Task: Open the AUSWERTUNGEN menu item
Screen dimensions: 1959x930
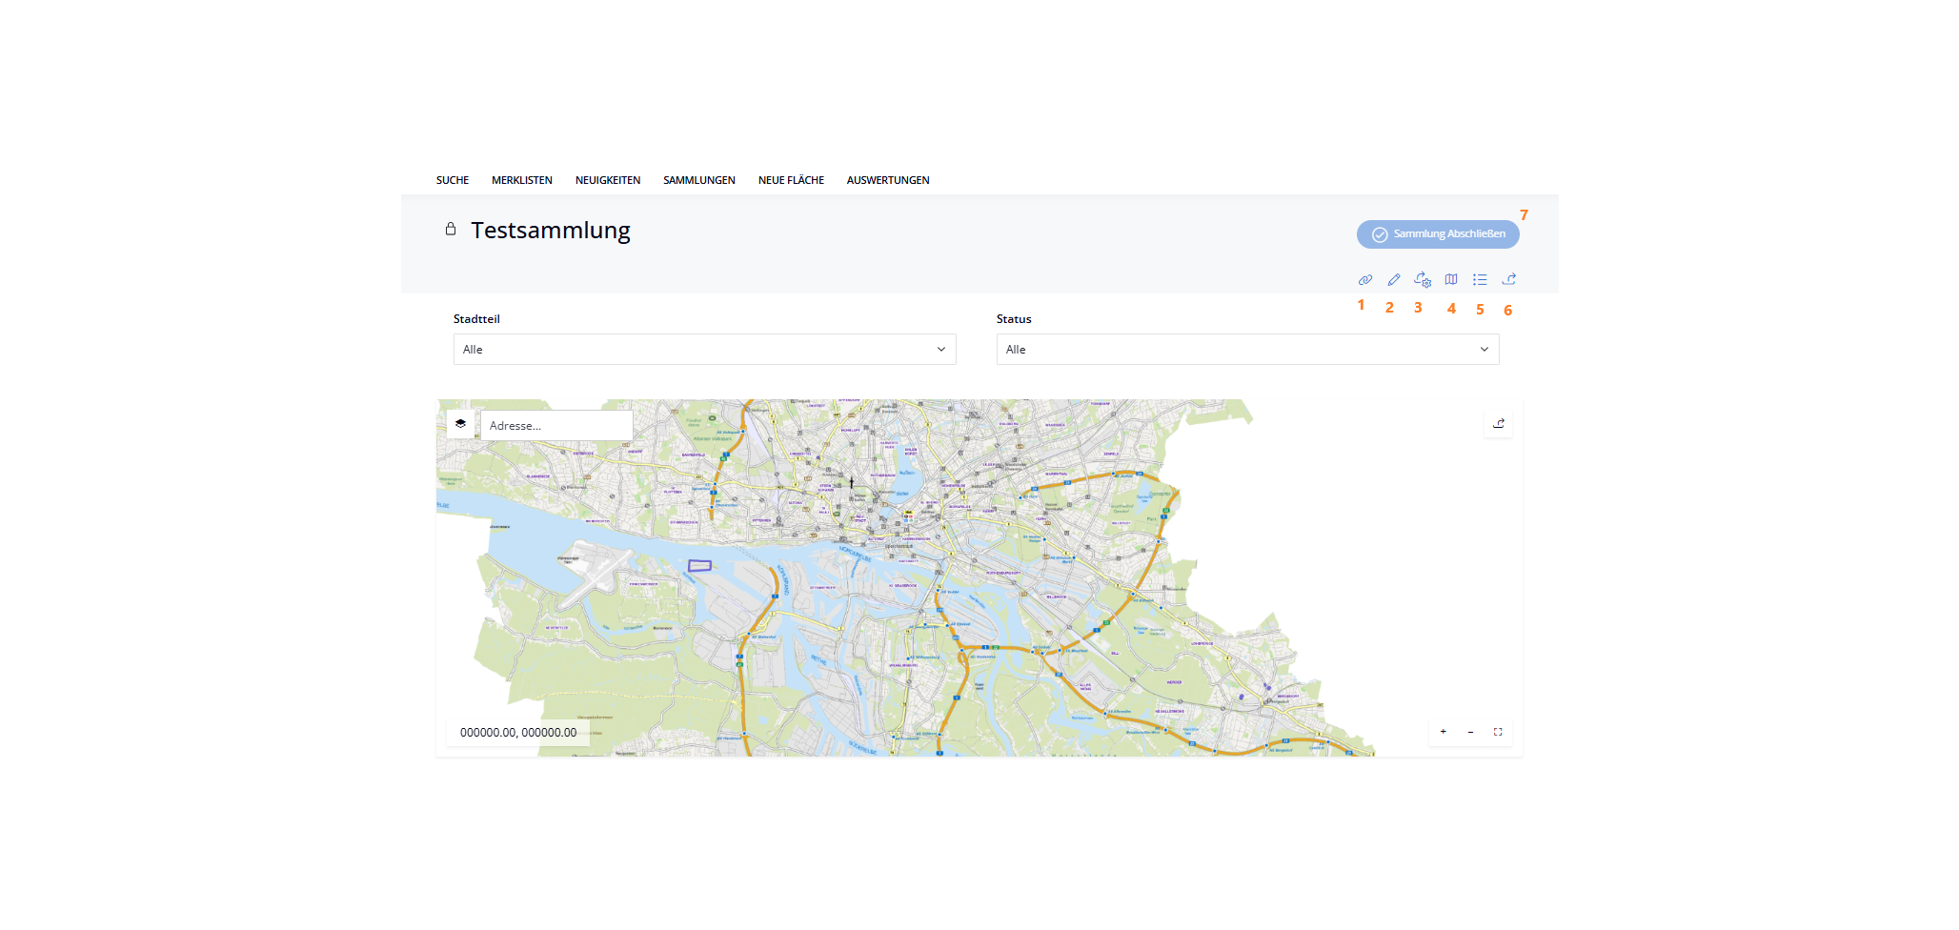Action: pos(888,180)
